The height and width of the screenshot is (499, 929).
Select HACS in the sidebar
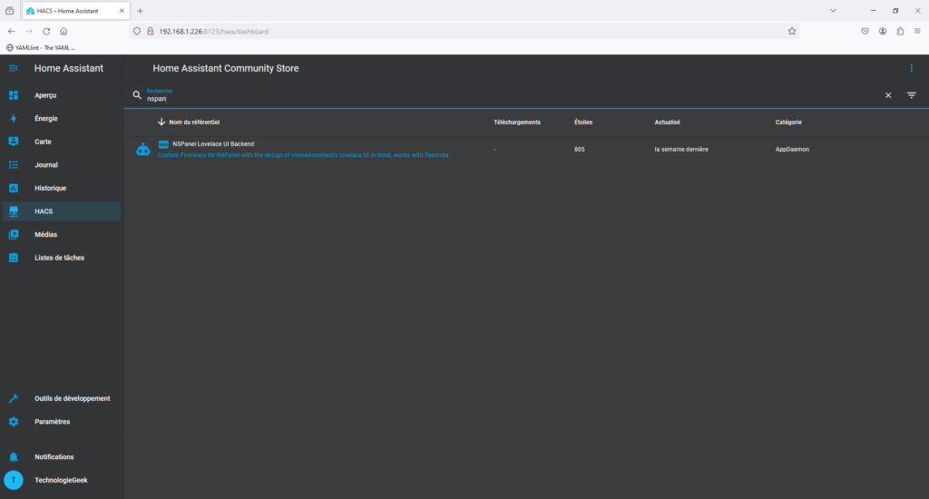coord(62,211)
